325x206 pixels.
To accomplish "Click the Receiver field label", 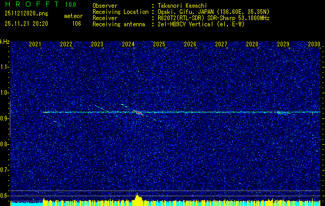I will pyautogui.click(x=105, y=18).
